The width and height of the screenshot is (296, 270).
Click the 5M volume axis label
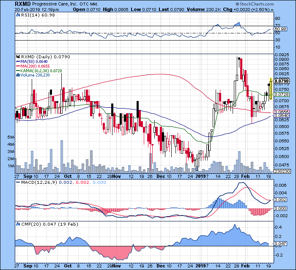point(11,137)
